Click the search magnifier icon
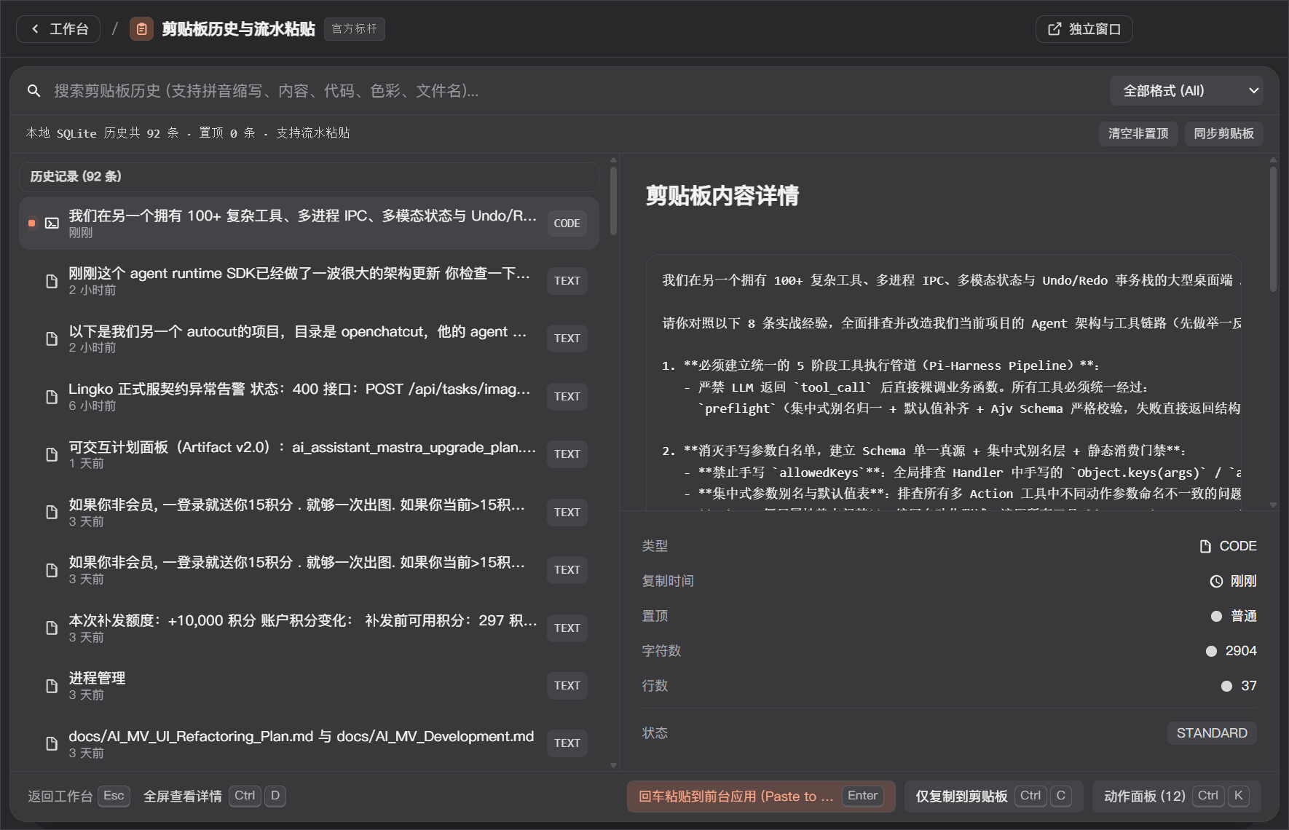The image size is (1289, 830). (33, 91)
